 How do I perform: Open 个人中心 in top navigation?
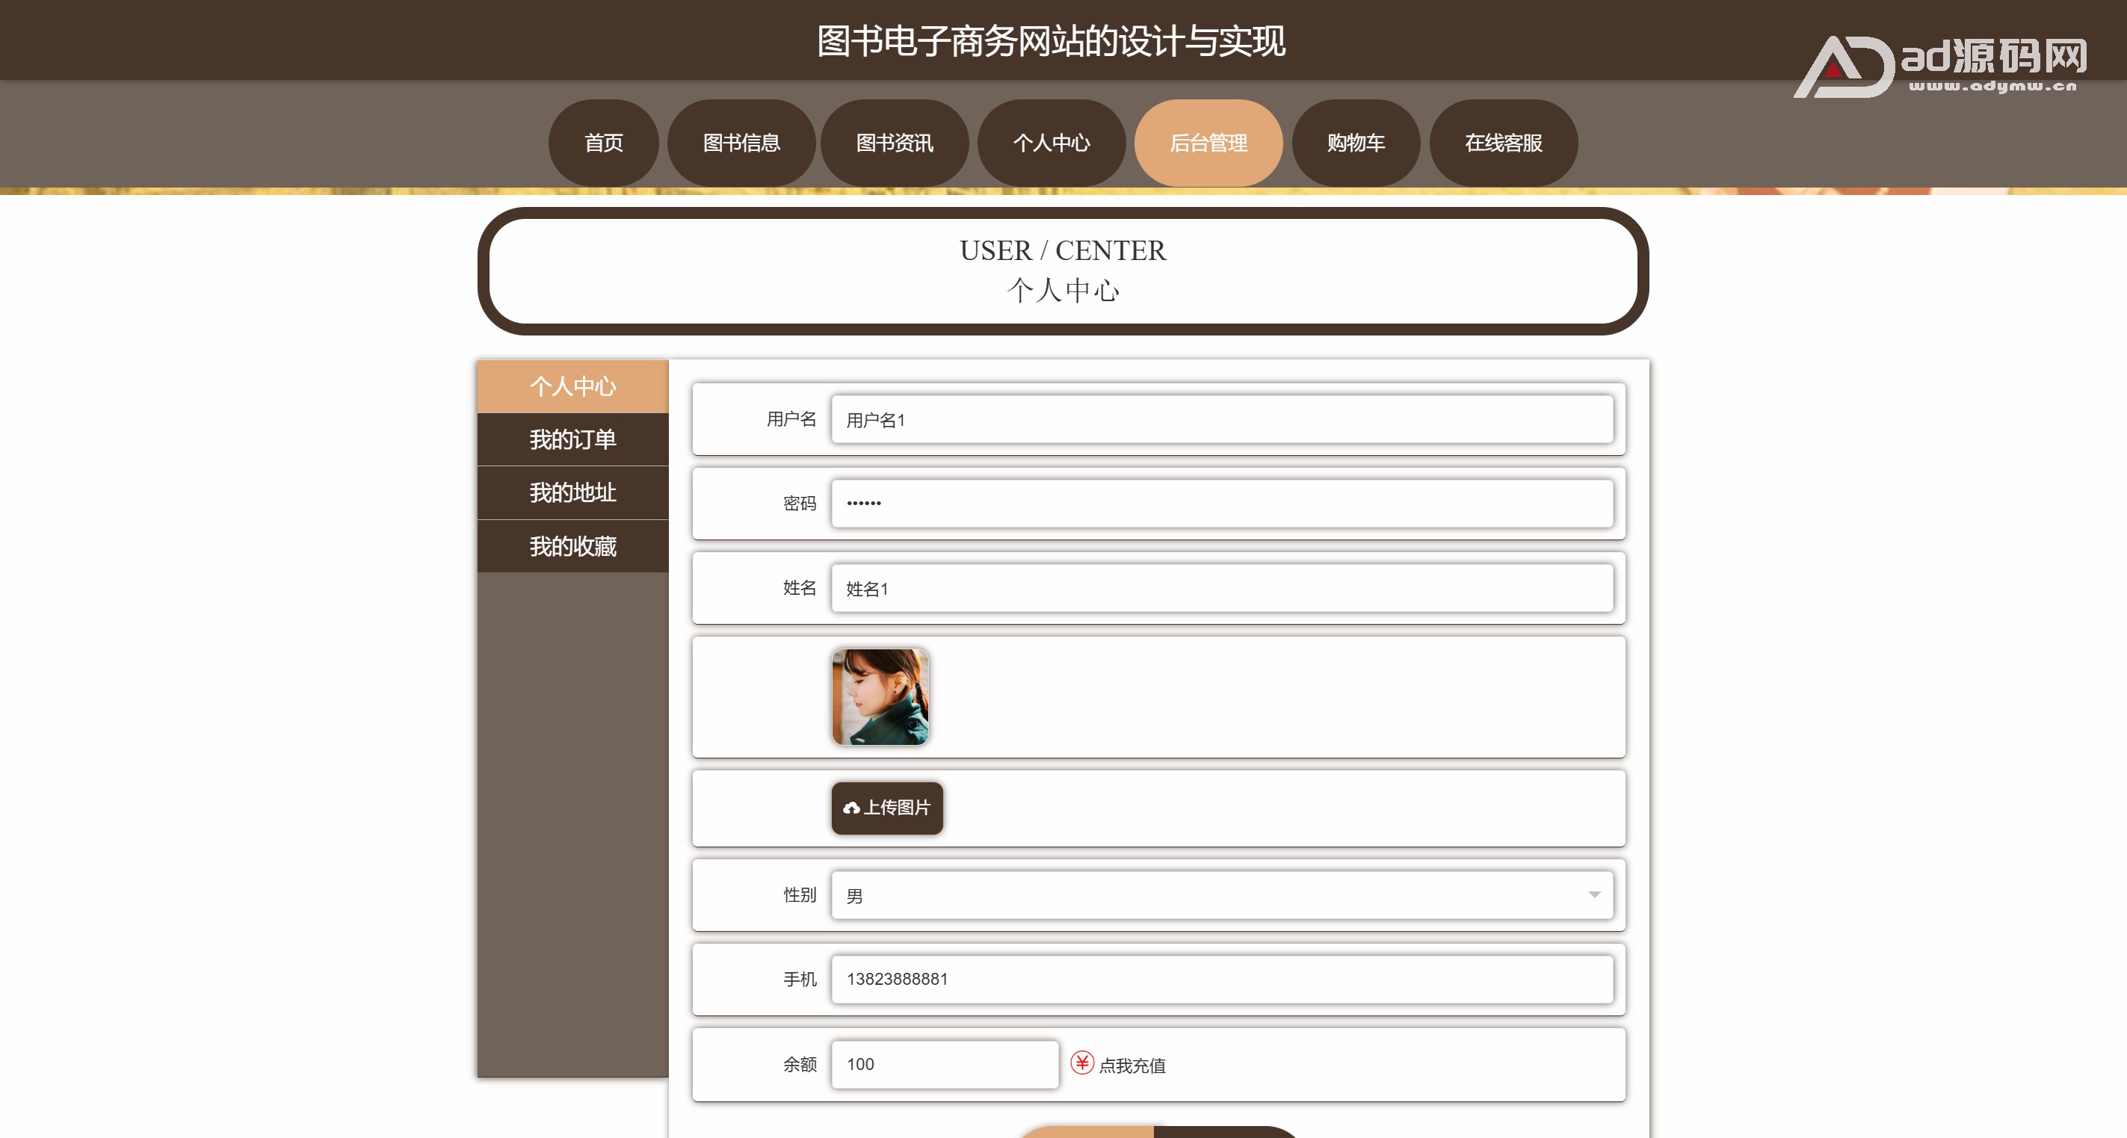[x=1051, y=143]
